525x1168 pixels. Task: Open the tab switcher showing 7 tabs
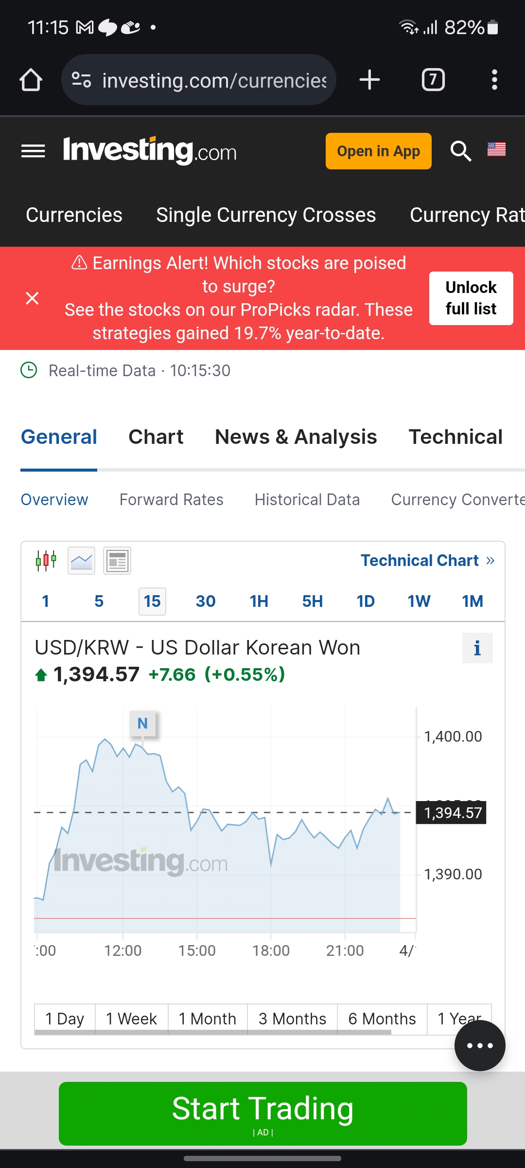433,80
